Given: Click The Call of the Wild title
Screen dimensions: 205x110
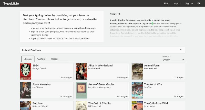Looking at the screenshot, I should click(x=156, y=103).
